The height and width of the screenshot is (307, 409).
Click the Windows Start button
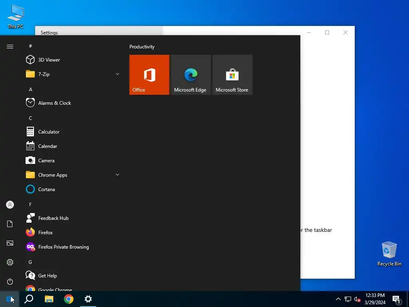[10, 299]
